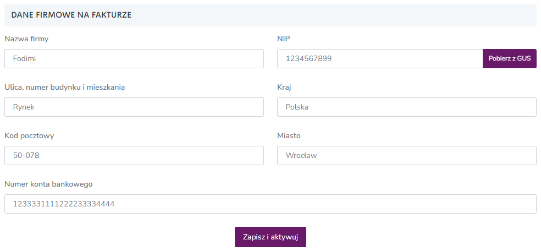Click the Miasto field showing Wrocław
The height and width of the screenshot is (251, 541).
(x=407, y=155)
